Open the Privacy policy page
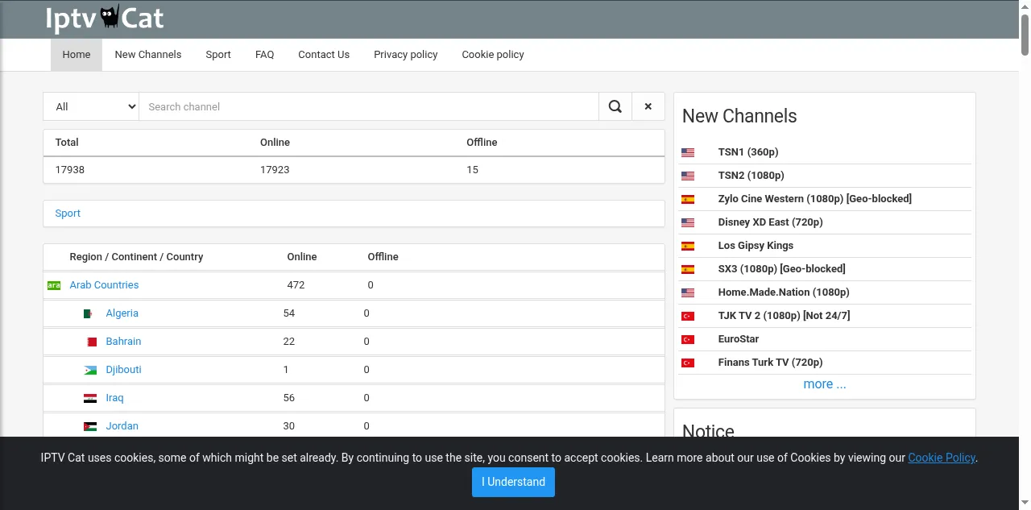This screenshot has height=510, width=1031. click(406, 55)
